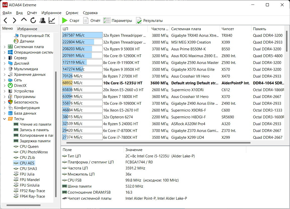Expand the Сервер tree node
Viewport: 290px width, 209px height.
(x=5, y=58)
